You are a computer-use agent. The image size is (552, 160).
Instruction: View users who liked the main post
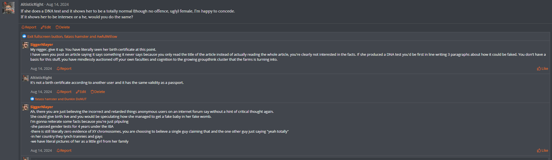72,36
